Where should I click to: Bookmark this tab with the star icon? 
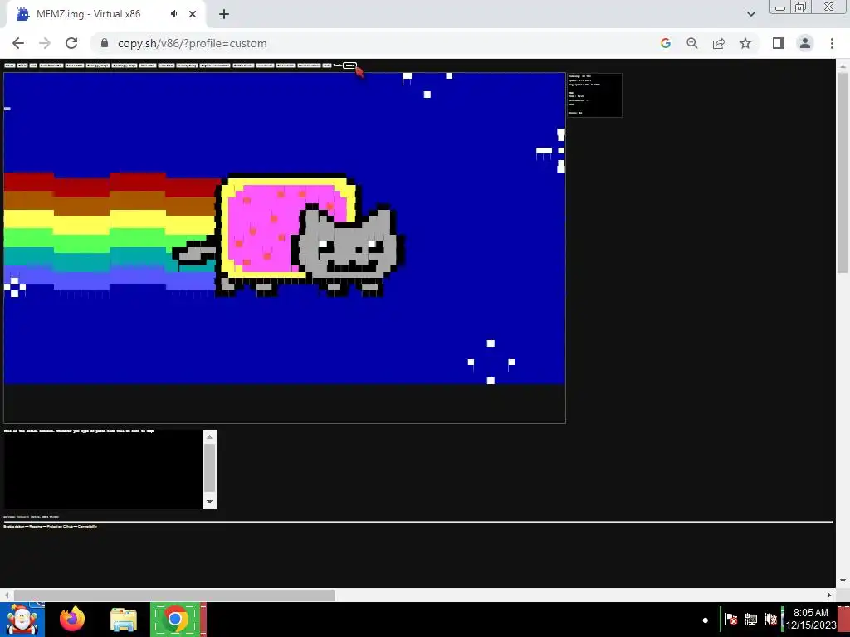pos(745,43)
